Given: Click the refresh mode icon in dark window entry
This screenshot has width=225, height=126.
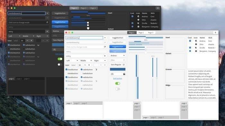Looking at the screenshot, I should pyautogui.click(x=47, y=22).
